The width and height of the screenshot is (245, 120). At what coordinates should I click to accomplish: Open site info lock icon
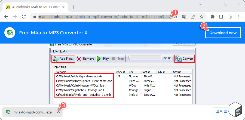coord(35,17)
